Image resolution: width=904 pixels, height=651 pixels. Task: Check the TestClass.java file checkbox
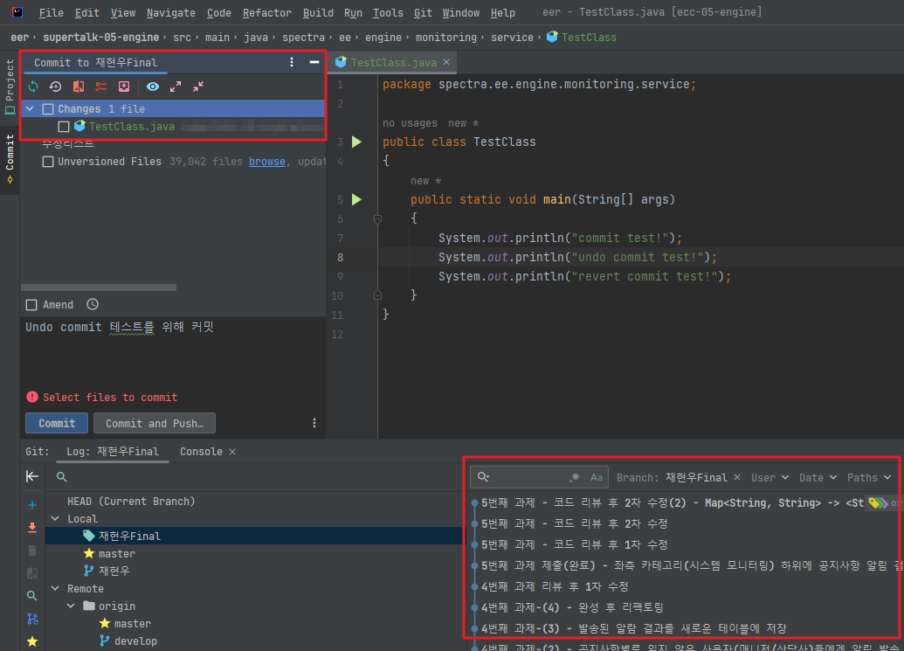(x=64, y=125)
